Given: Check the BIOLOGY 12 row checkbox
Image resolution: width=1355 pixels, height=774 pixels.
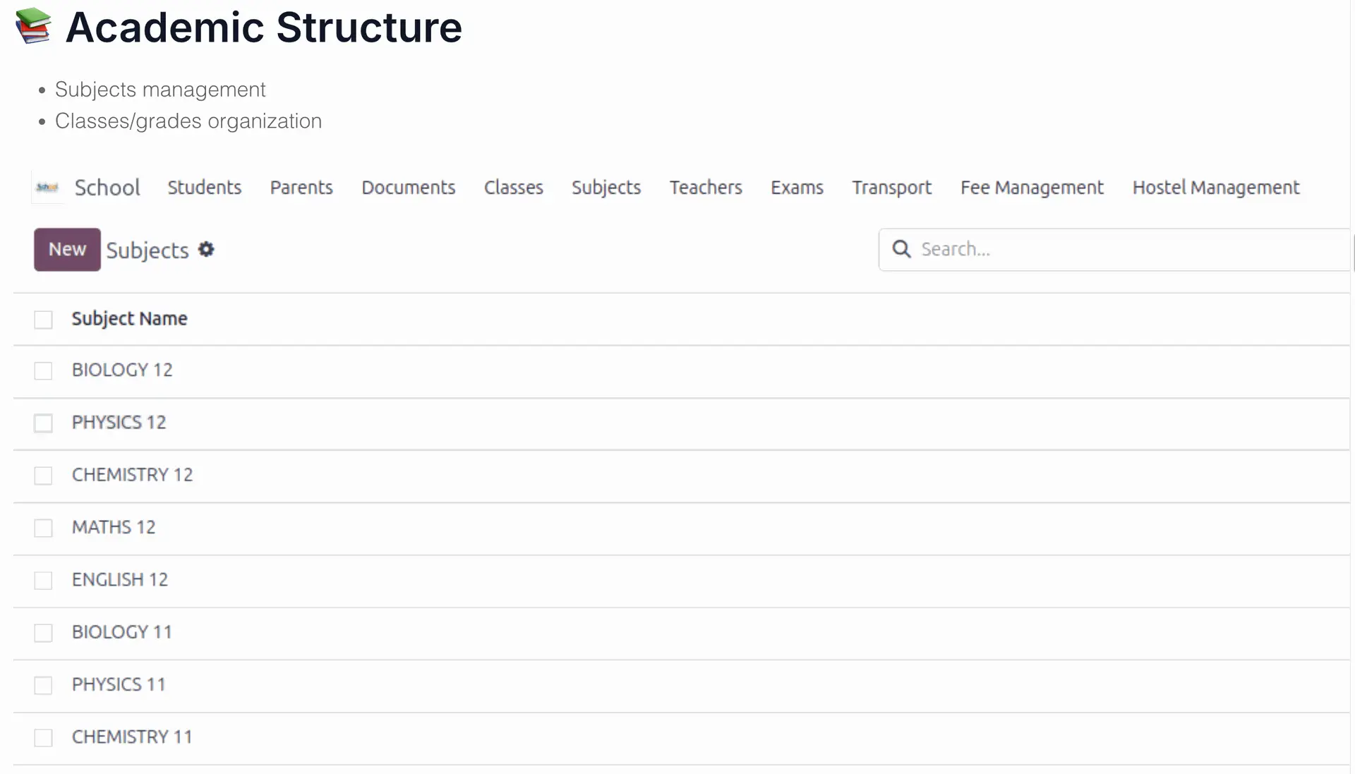Looking at the screenshot, I should pos(44,371).
